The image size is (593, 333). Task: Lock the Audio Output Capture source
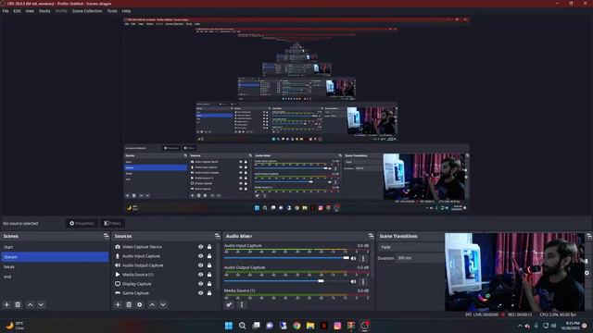(209, 265)
